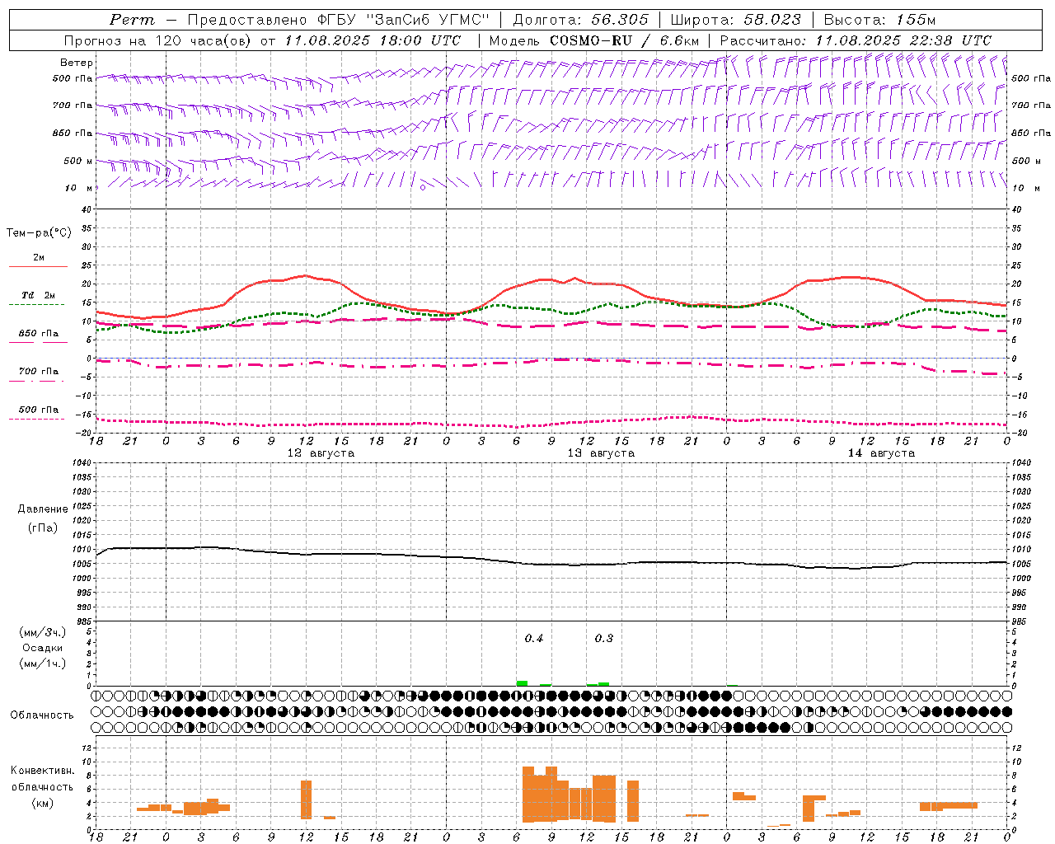
Task: Click the "14 августа" date label
Action: [881, 453]
